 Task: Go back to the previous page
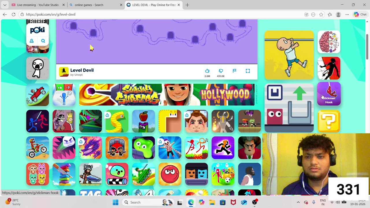pyautogui.click(x=5, y=14)
